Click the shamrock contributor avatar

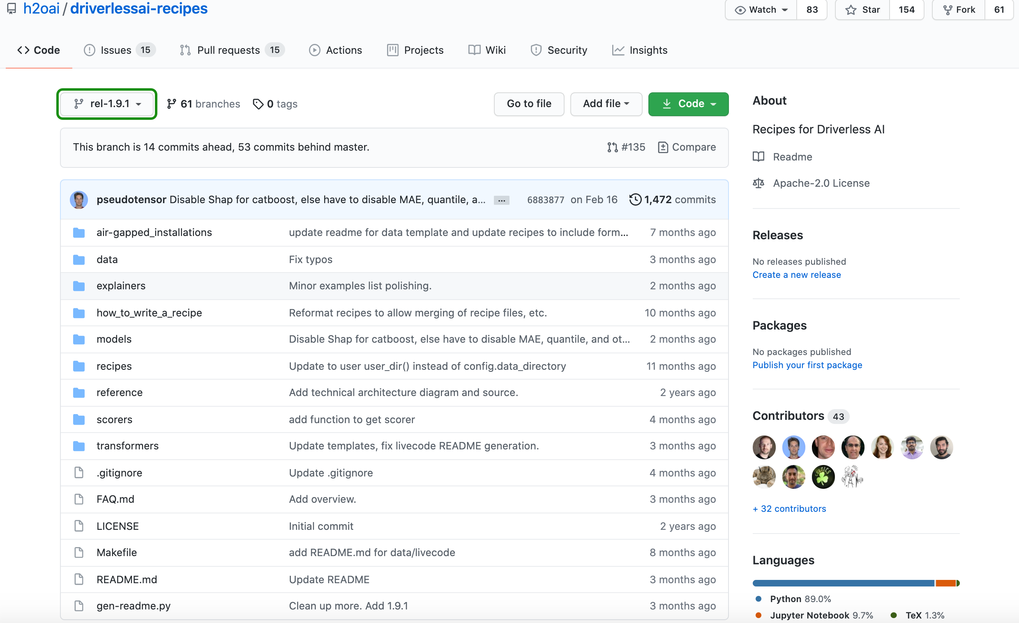(823, 477)
